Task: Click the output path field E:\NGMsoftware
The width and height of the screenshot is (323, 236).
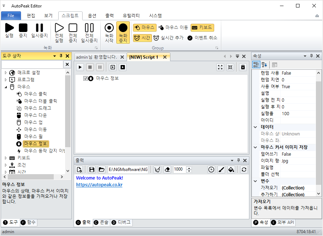Action: click(x=128, y=170)
